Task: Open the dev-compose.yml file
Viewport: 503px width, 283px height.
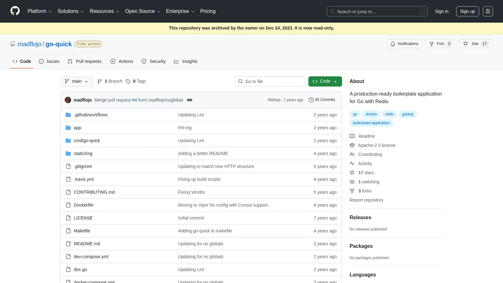Action: point(91,257)
